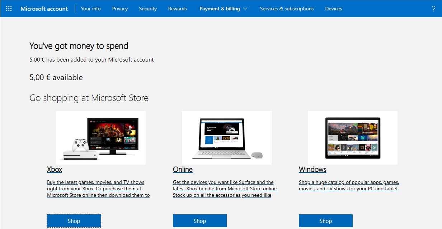Open the Windows heading link

pos(312,169)
